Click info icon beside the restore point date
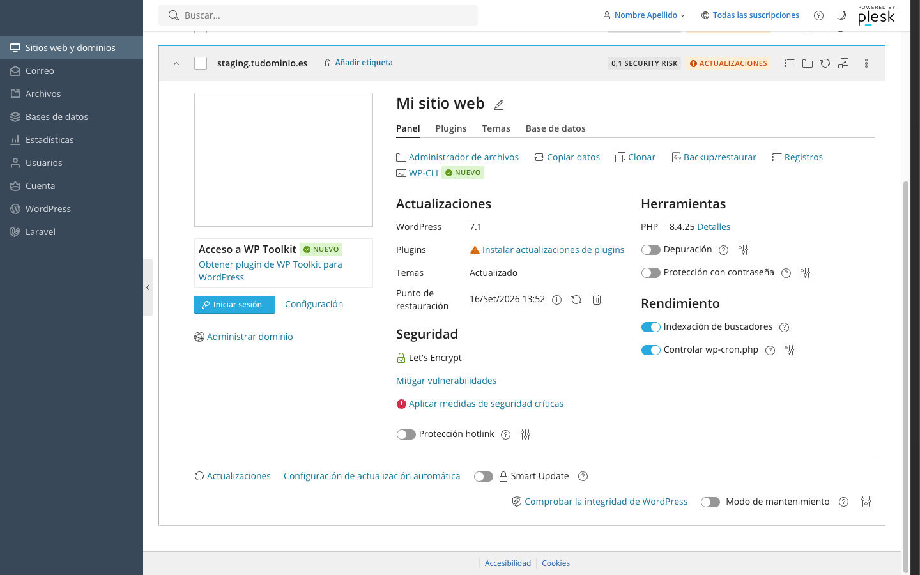Viewport: 920px width, 575px height. click(x=556, y=300)
